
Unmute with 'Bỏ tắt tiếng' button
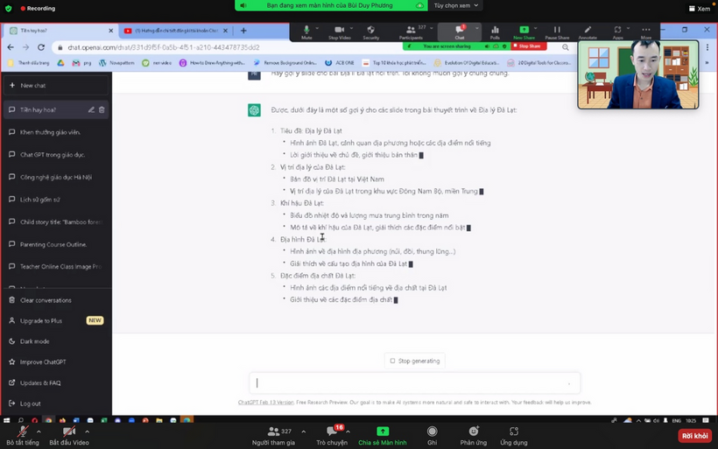tap(23, 435)
